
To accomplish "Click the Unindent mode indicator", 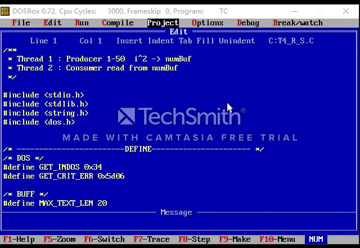I will (x=237, y=41).
